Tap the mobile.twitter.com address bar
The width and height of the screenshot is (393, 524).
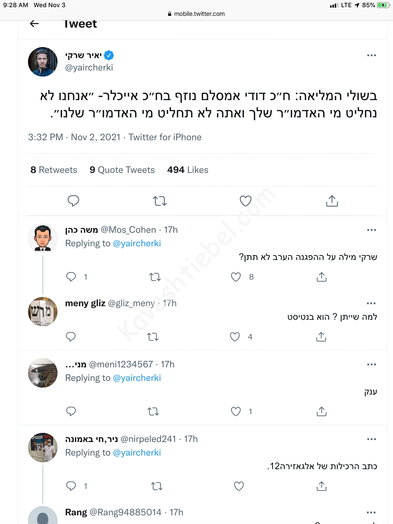coord(196,14)
